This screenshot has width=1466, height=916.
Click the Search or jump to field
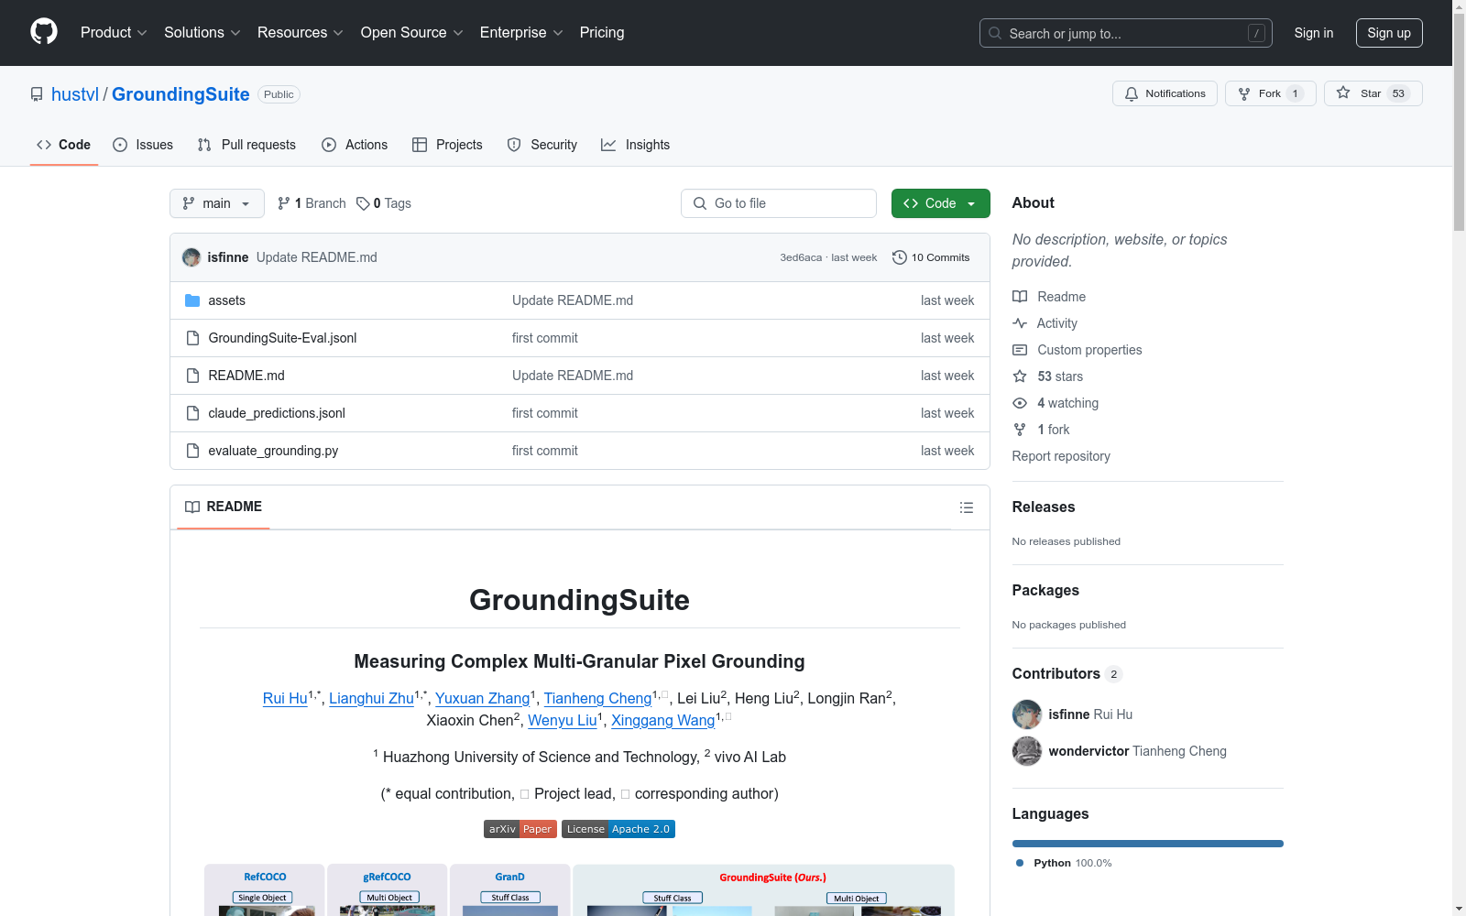pyautogui.click(x=1126, y=33)
